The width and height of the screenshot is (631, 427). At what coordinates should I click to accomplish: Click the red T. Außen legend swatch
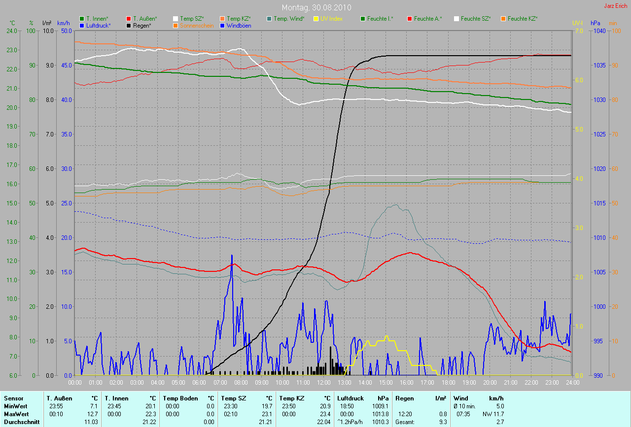[129, 19]
